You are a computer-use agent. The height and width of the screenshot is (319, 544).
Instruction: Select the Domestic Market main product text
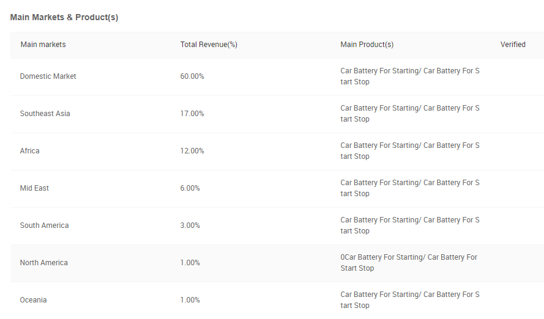[410, 76]
